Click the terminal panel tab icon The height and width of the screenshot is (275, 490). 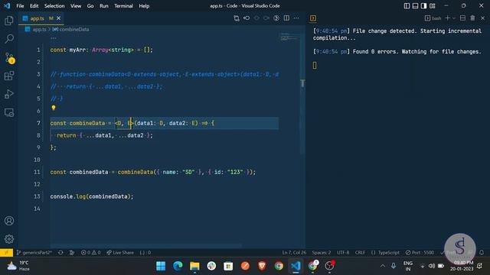(313, 18)
